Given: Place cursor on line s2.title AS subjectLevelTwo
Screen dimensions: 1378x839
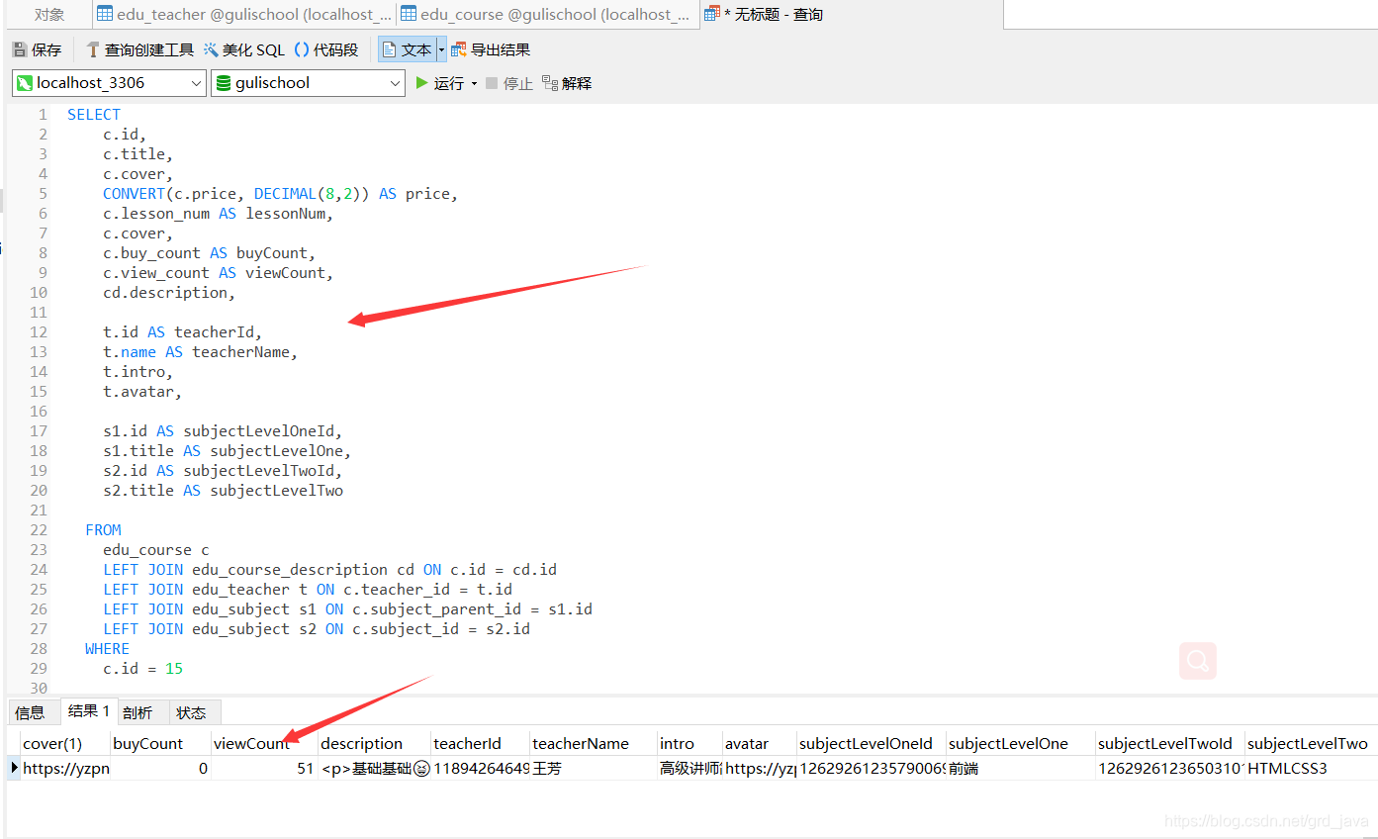Looking at the screenshot, I should pyautogui.click(x=224, y=491).
